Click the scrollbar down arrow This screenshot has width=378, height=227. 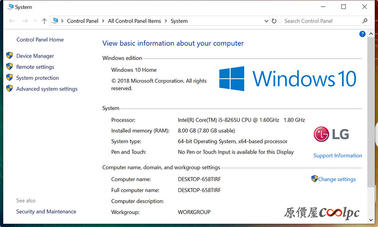371,220
